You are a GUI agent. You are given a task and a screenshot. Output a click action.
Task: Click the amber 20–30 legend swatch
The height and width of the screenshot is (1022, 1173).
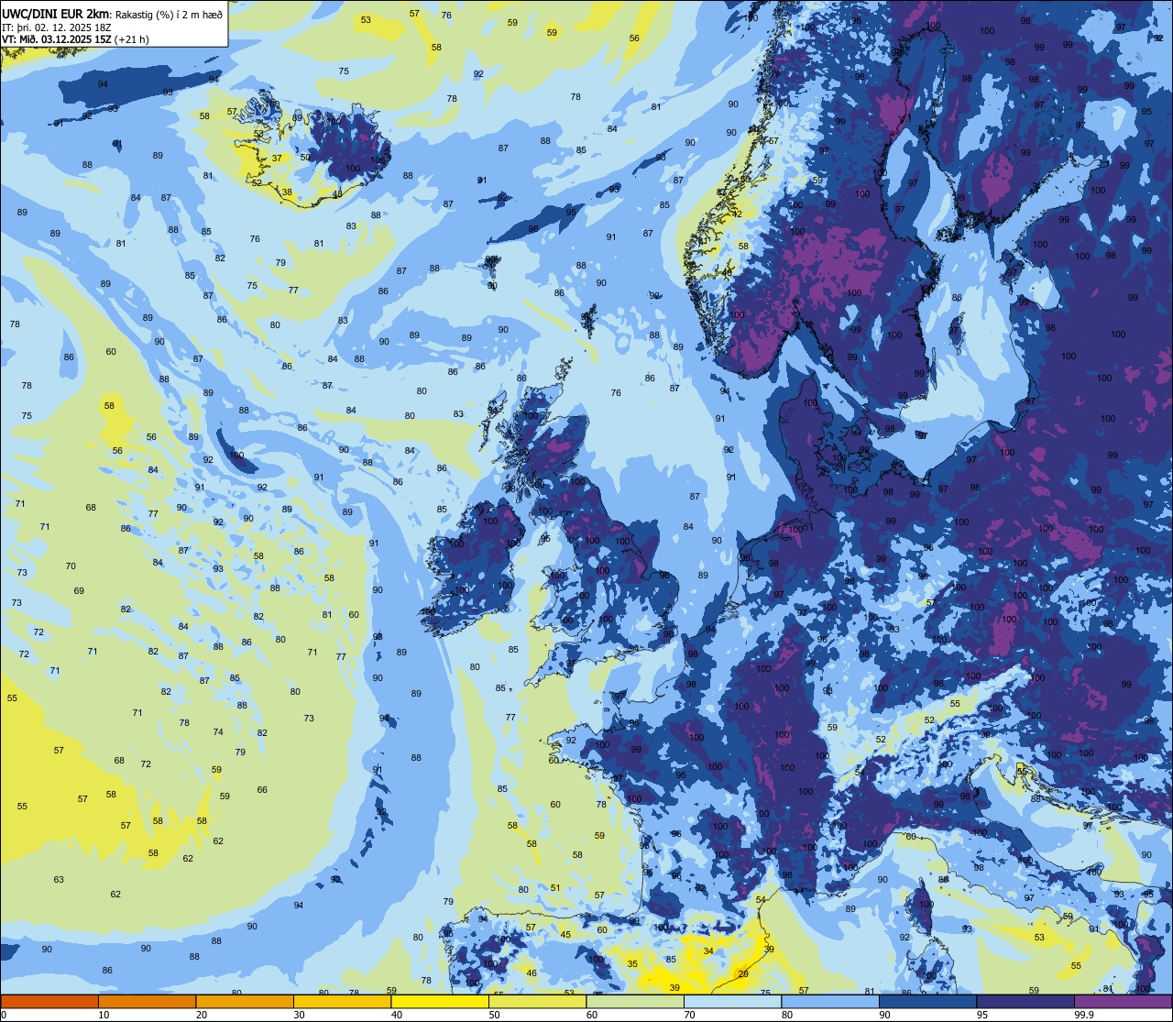coord(245,1001)
